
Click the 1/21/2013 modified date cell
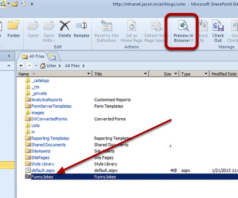(225, 170)
